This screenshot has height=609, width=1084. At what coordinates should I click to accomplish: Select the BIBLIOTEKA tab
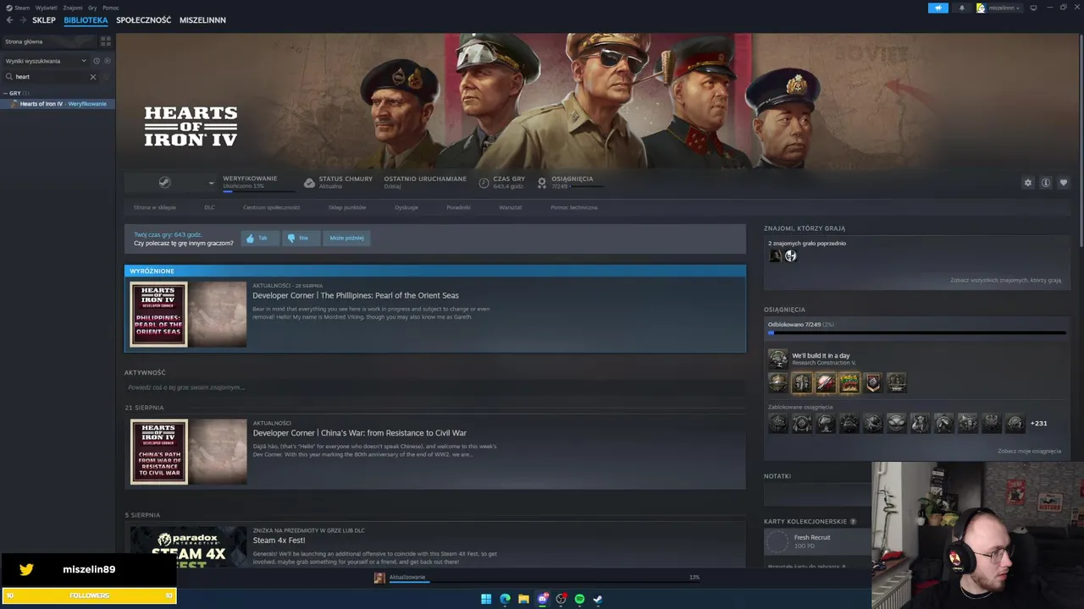click(86, 20)
